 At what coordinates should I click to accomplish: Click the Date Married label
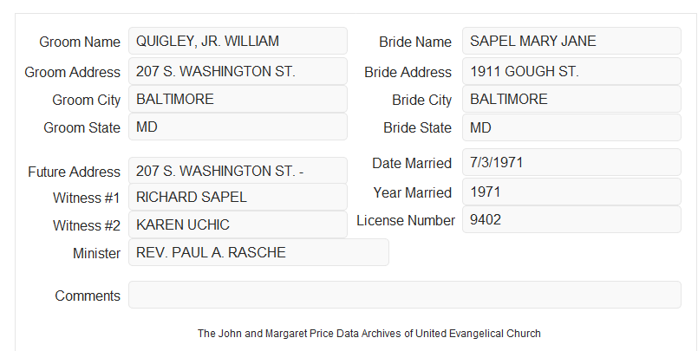coord(412,163)
